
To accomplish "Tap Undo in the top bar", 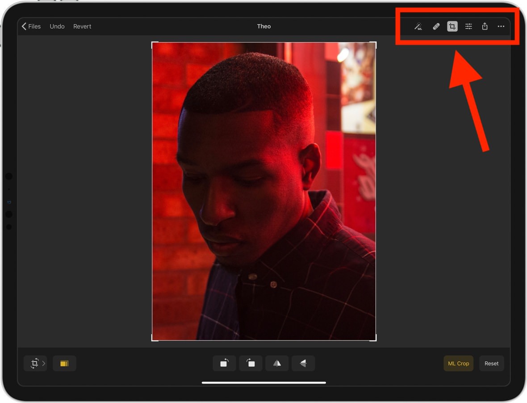I will [57, 27].
